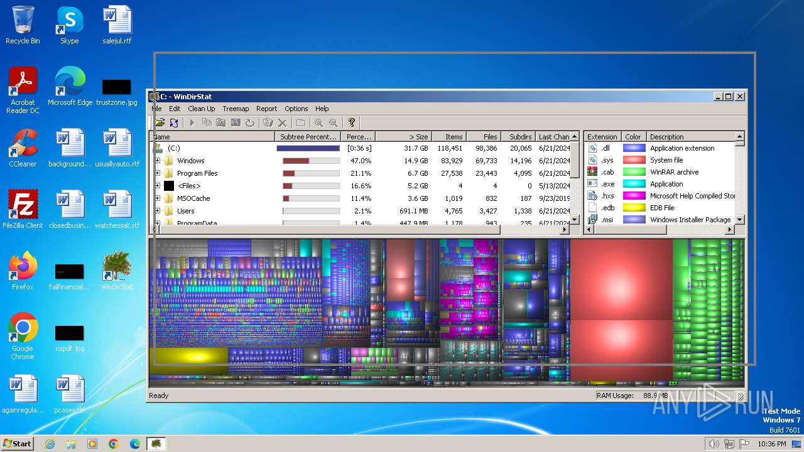Click the Command Prompt Here toolbar icon
The width and height of the screenshot is (804, 452).
(x=236, y=123)
